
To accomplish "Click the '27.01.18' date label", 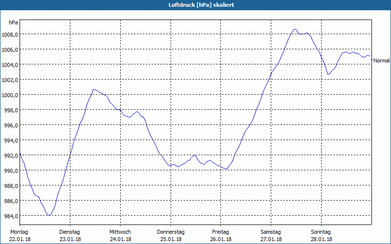I will (x=271, y=239).
